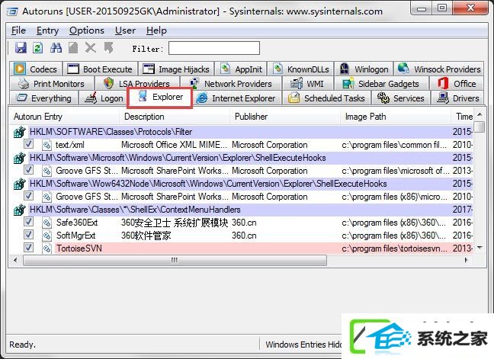The width and height of the screenshot is (494, 359).
Task: Open the Office tab
Action: [457, 84]
